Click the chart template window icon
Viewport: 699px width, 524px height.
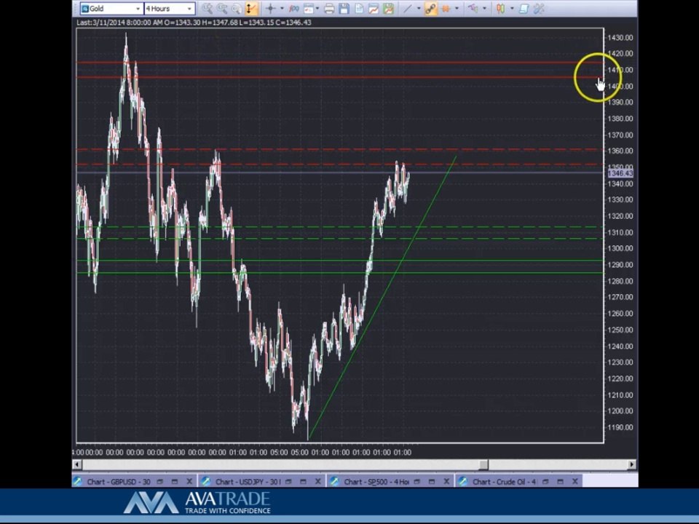tap(308, 9)
